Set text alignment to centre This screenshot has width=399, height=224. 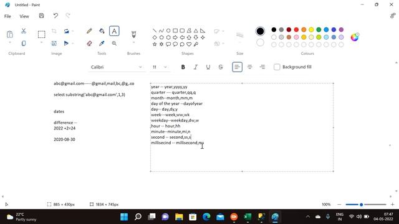(250, 67)
